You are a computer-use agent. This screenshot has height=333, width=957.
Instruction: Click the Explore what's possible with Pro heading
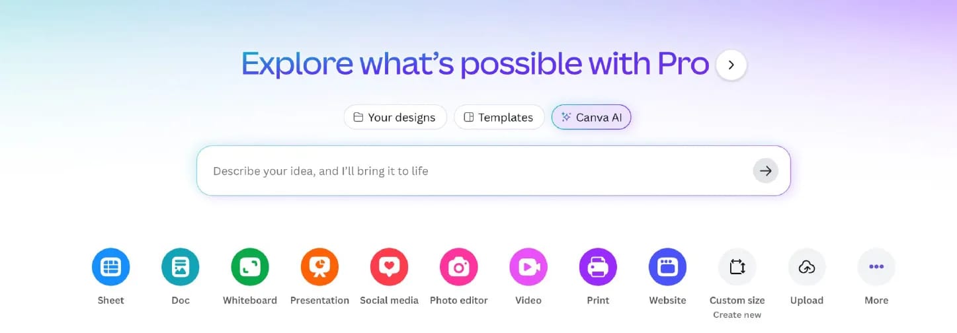tap(475, 64)
